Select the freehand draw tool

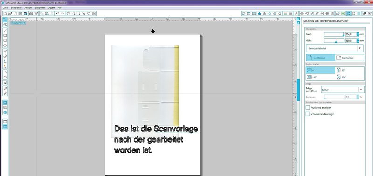click(5, 61)
